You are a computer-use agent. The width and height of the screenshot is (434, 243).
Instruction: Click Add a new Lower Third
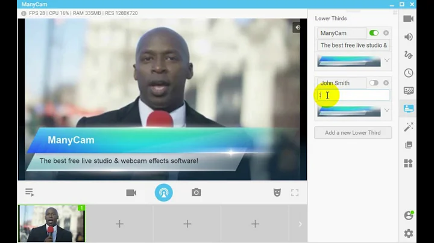(x=353, y=132)
